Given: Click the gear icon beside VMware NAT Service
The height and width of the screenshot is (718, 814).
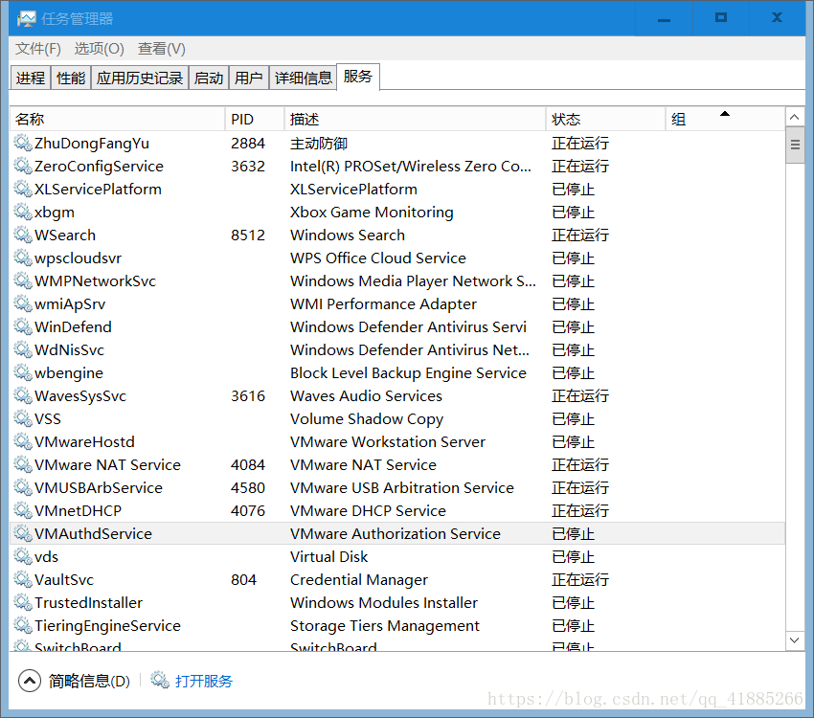Looking at the screenshot, I should point(23,464).
